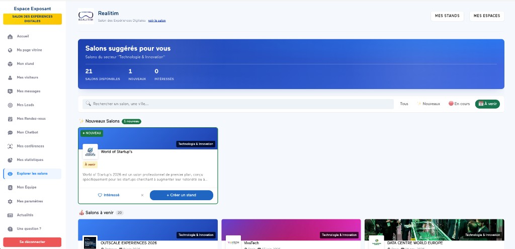Click the À venir status label on World of Startup's
Image resolution: width=515 pixels, height=249 pixels.
click(90, 164)
